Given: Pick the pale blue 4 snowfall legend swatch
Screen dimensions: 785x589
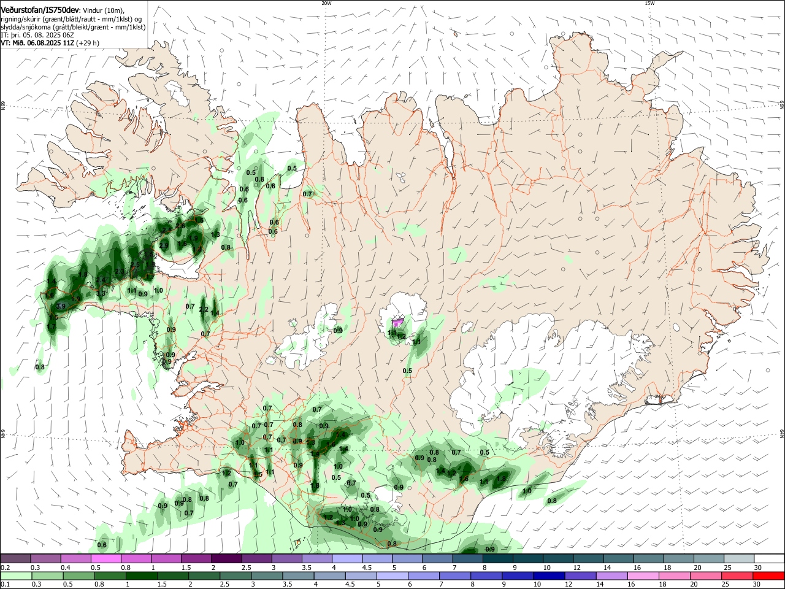Looking at the screenshot, I should [x=347, y=558].
